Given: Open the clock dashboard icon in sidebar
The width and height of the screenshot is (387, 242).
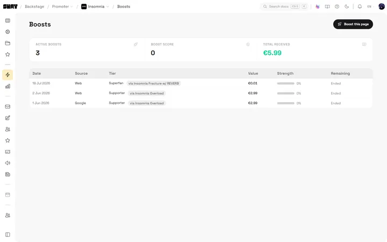Looking at the screenshot, I should (x=8, y=32).
